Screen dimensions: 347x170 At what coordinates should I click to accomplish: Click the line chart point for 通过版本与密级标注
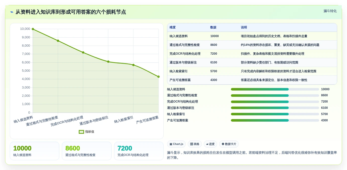pyautogui.click(x=108, y=62)
